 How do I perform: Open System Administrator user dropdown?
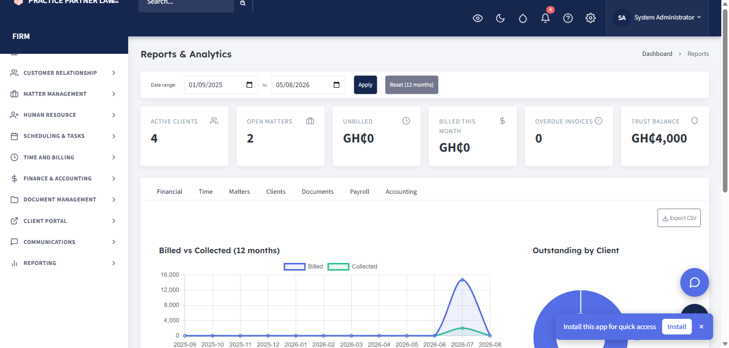667,17
